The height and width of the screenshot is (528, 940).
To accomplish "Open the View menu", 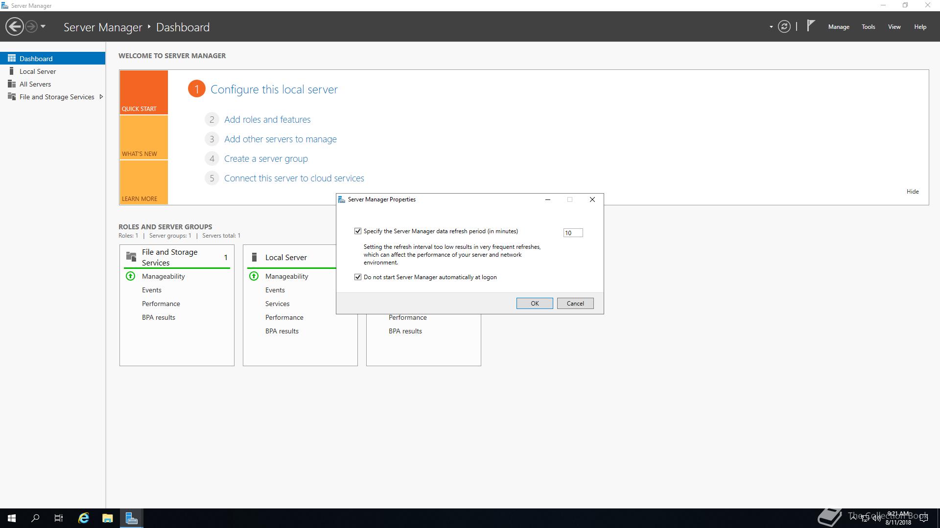I will (x=894, y=27).
